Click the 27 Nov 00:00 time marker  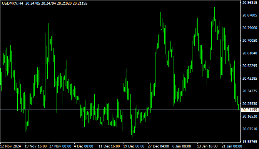[60, 146]
